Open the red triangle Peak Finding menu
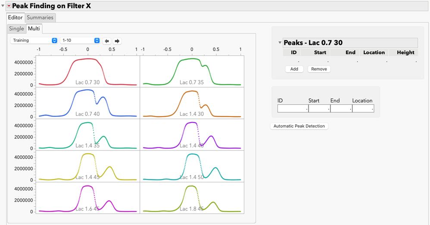430x225 pixels. pyautogui.click(x=9, y=6)
